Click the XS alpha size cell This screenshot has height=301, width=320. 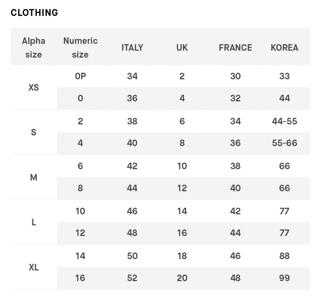click(x=34, y=87)
